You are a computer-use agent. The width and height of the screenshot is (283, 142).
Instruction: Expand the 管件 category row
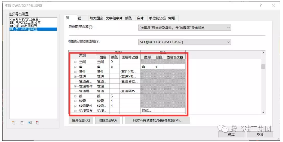click(x=75, y=72)
